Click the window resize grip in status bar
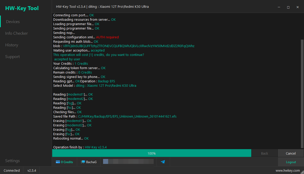This screenshot has height=174, width=304. 302,172
